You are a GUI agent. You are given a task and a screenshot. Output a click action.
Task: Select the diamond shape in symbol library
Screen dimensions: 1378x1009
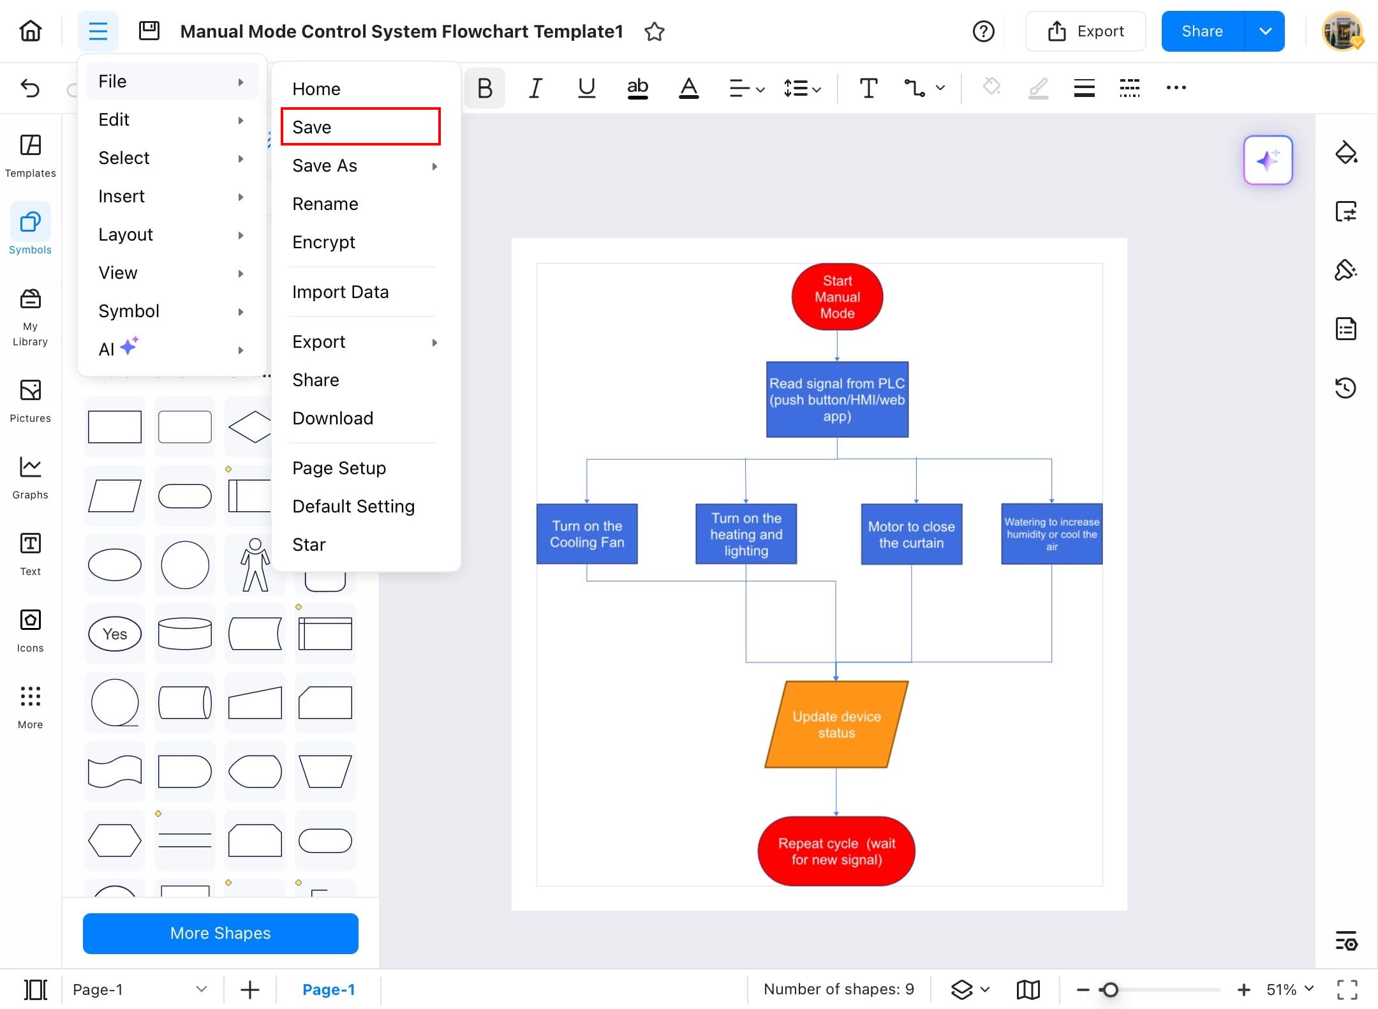click(251, 426)
